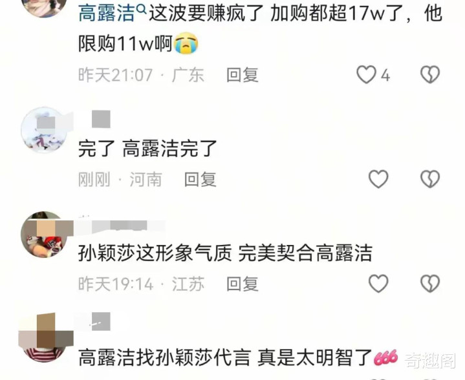Viewport: 465px width, 380px height.
Task: Open the blue 高露洁 search link
Action: [x=107, y=14]
